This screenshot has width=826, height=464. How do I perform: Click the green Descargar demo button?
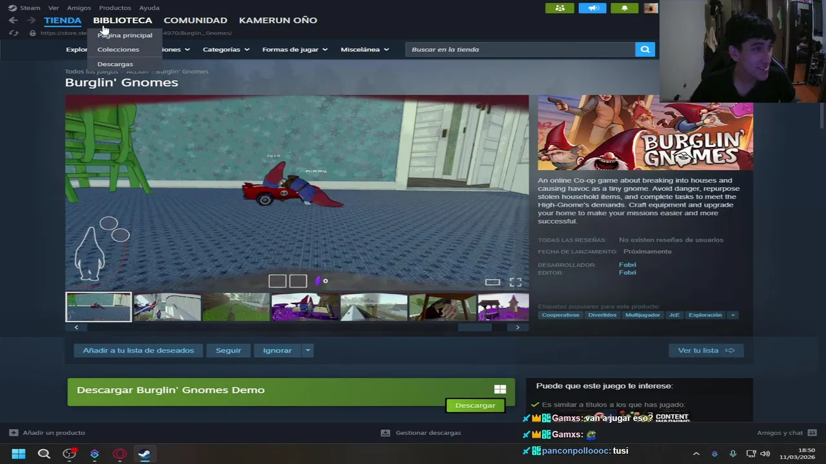click(475, 405)
